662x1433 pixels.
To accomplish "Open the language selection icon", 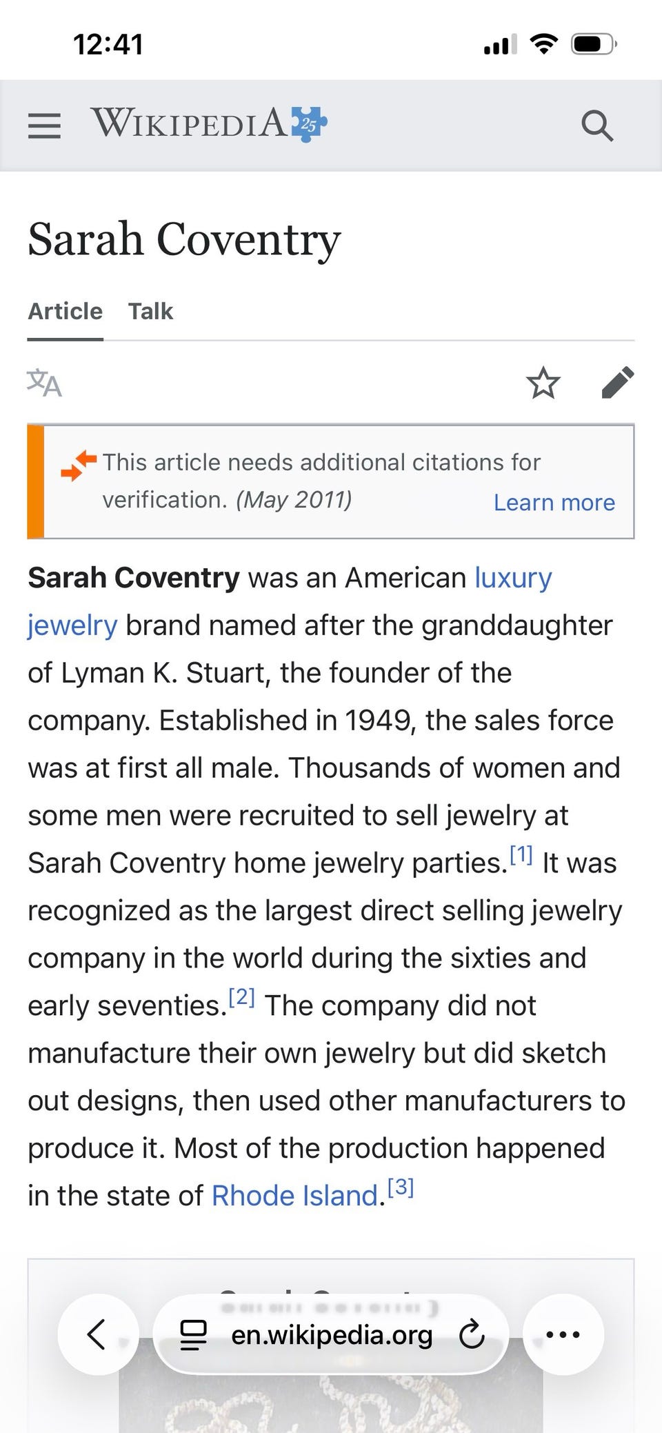I will coord(44,383).
